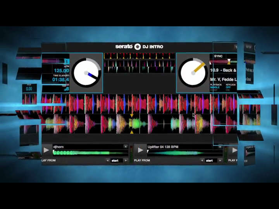Click the orange cue marker on lower waveform
The width and height of the screenshot is (279, 209).
coord(132,116)
